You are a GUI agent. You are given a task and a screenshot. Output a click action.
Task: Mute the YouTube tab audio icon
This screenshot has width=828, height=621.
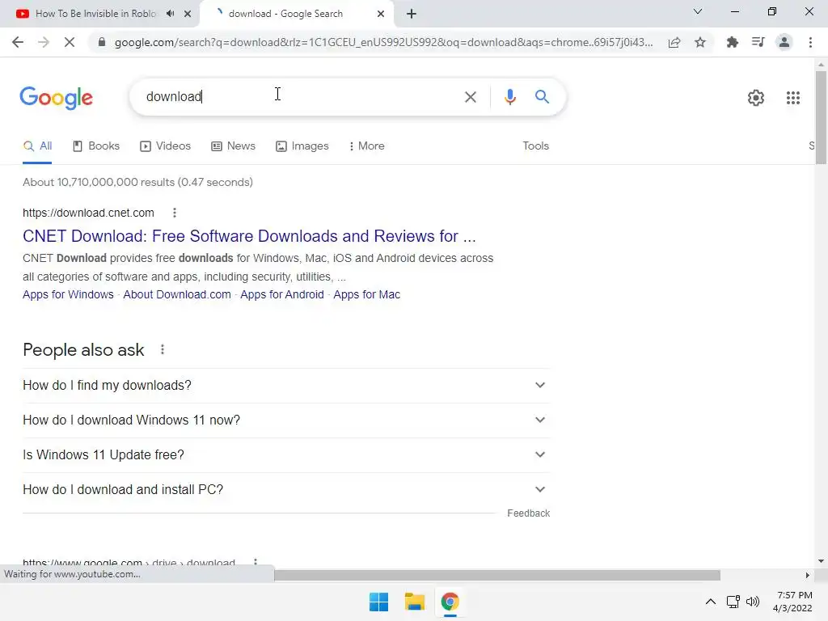[x=170, y=14]
